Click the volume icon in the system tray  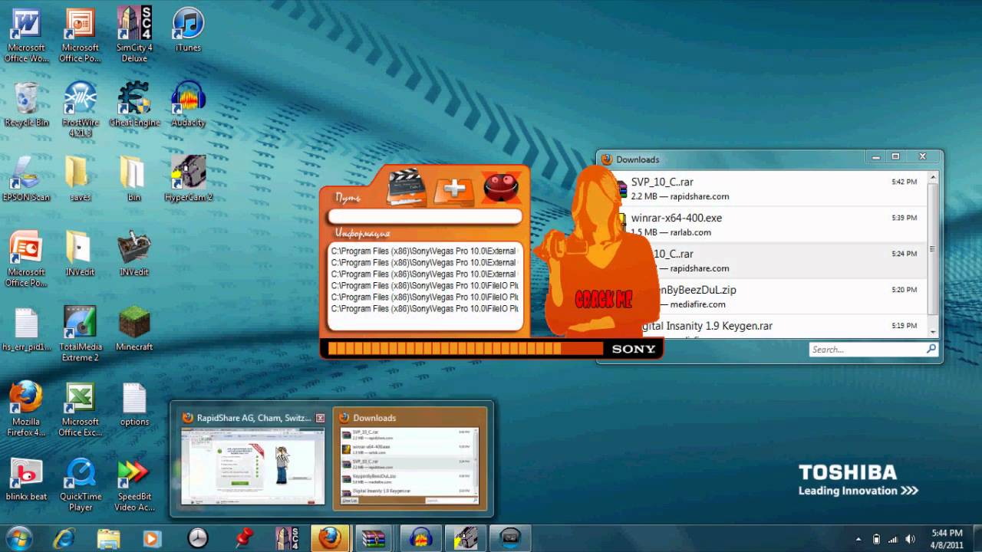911,539
